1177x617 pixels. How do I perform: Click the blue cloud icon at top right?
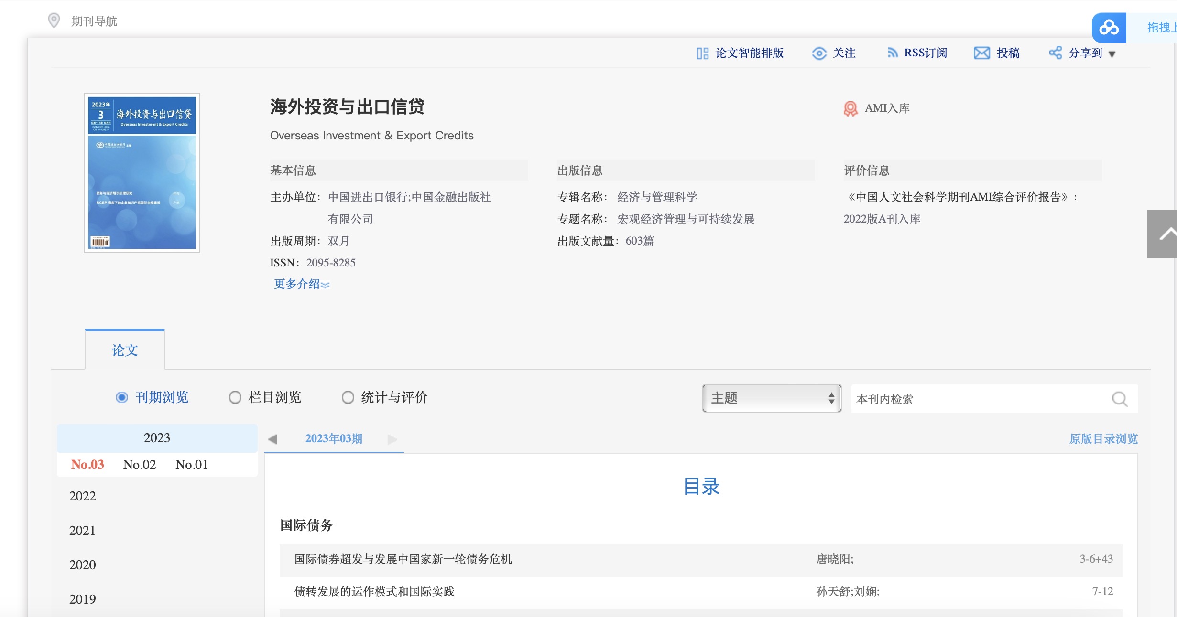pos(1109,28)
